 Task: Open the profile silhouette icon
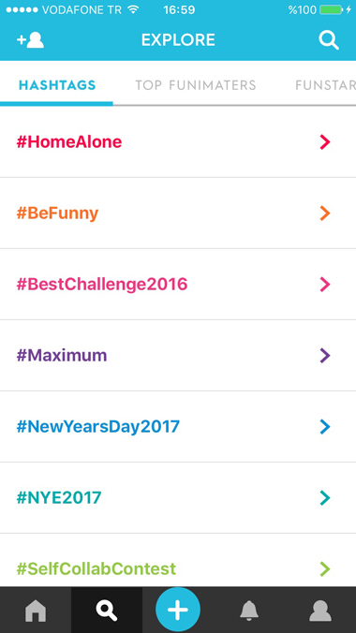320,610
